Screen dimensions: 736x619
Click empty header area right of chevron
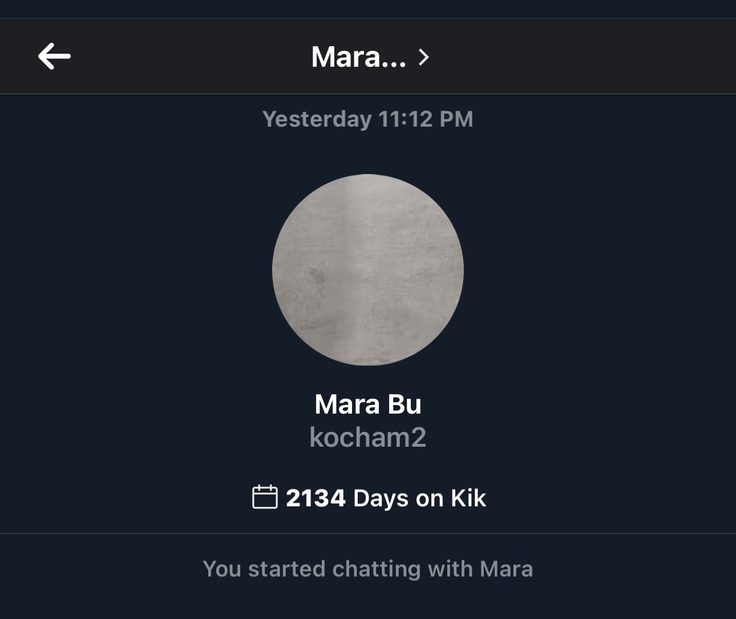coord(571,57)
